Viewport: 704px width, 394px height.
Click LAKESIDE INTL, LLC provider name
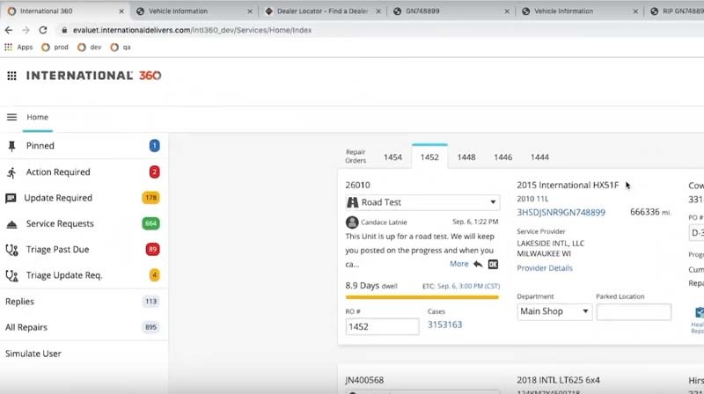(551, 244)
